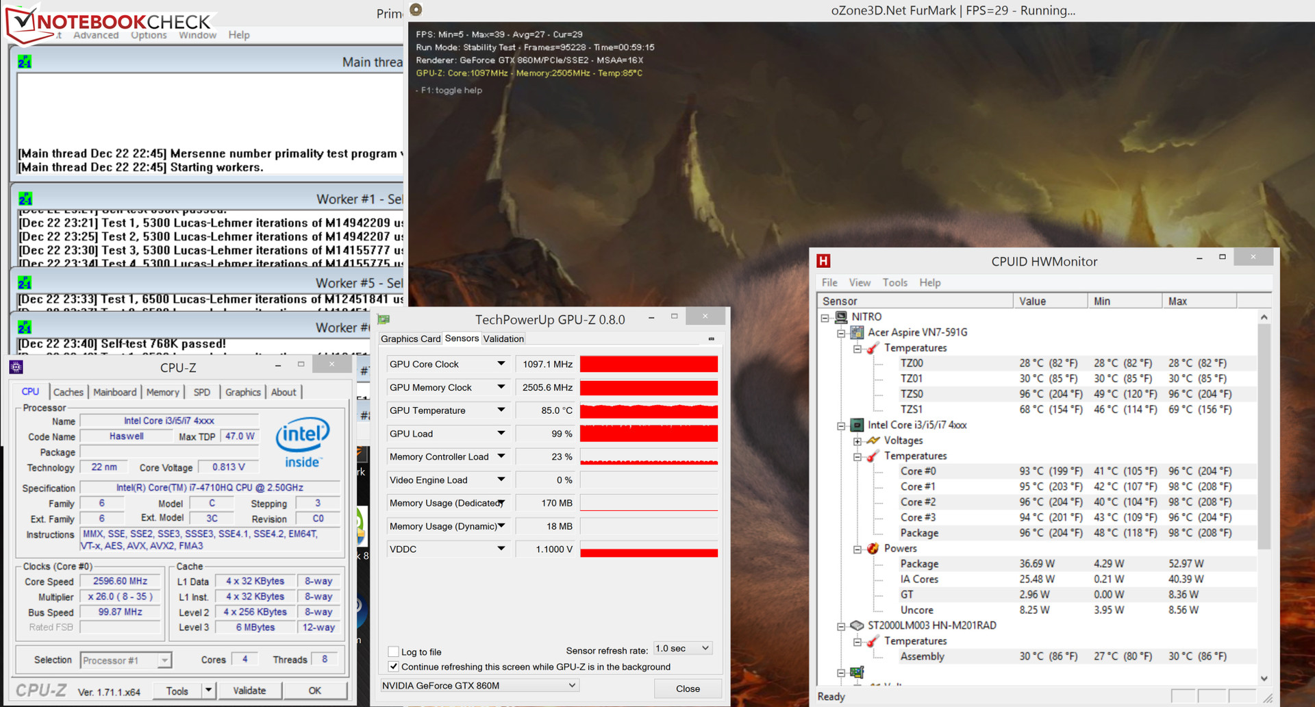Click the Powers flame icon in HWMonitor
Screen dimensions: 1315x707
(x=873, y=548)
